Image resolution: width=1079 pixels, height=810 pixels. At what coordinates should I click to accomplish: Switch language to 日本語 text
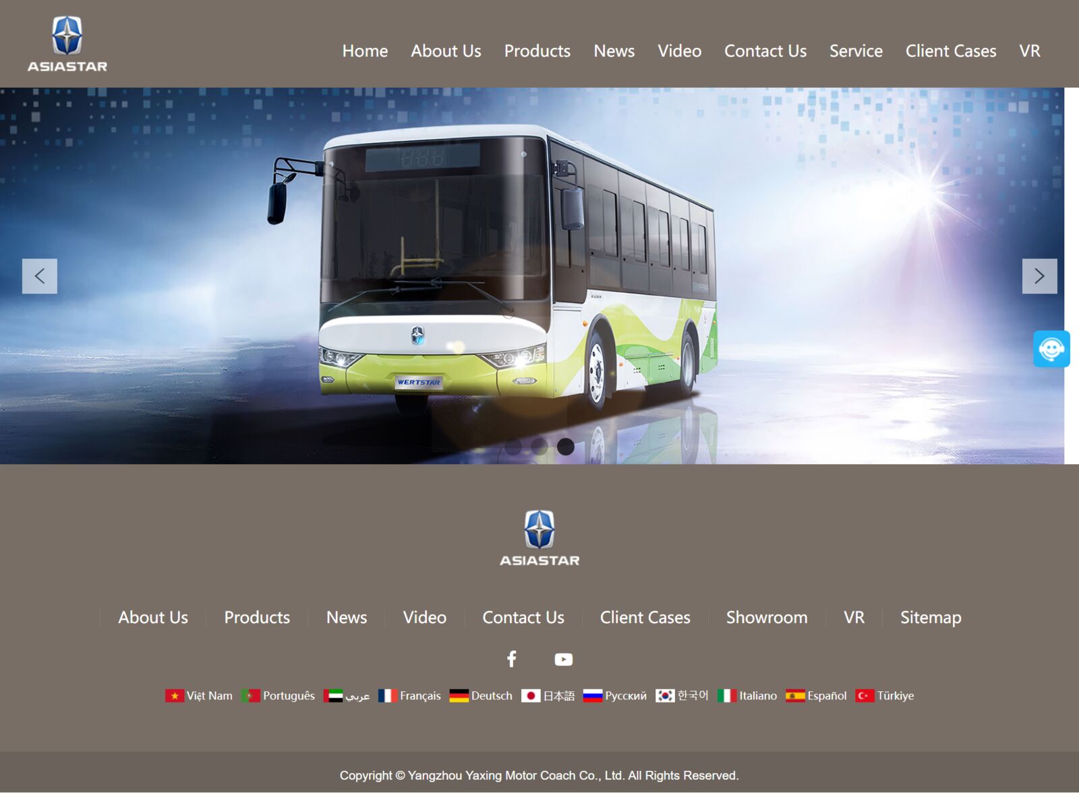tap(559, 695)
